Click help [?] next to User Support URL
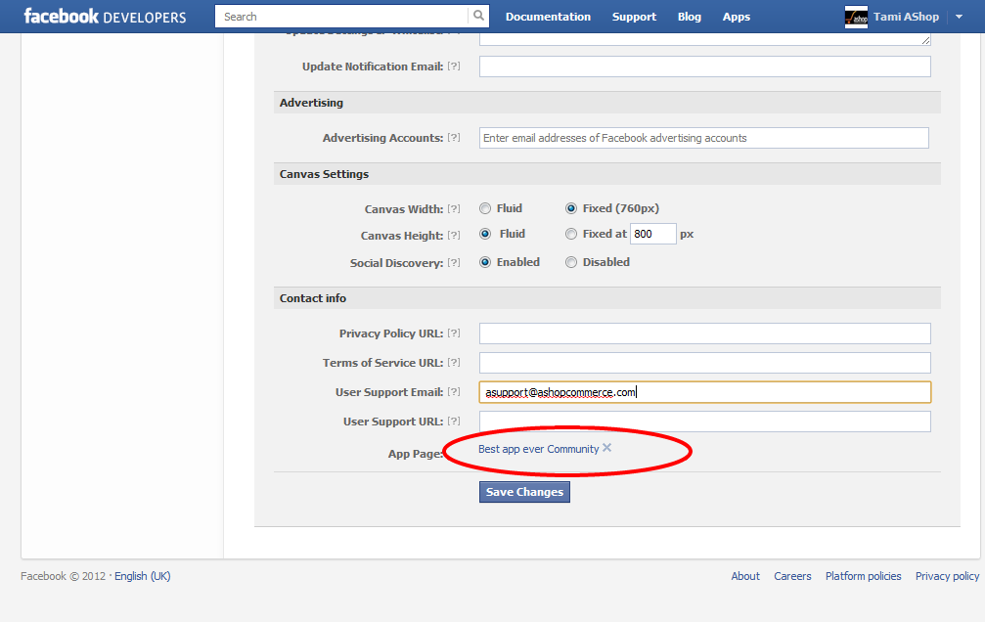 [454, 421]
